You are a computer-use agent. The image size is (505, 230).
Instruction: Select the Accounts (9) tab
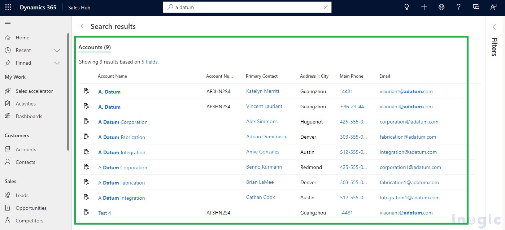click(x=95, y=47)
